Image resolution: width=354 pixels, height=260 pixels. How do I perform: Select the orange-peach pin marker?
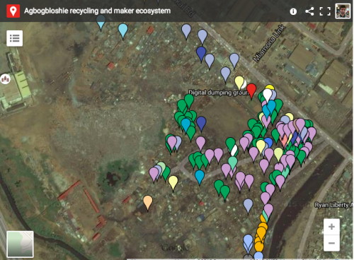(148, 202)
